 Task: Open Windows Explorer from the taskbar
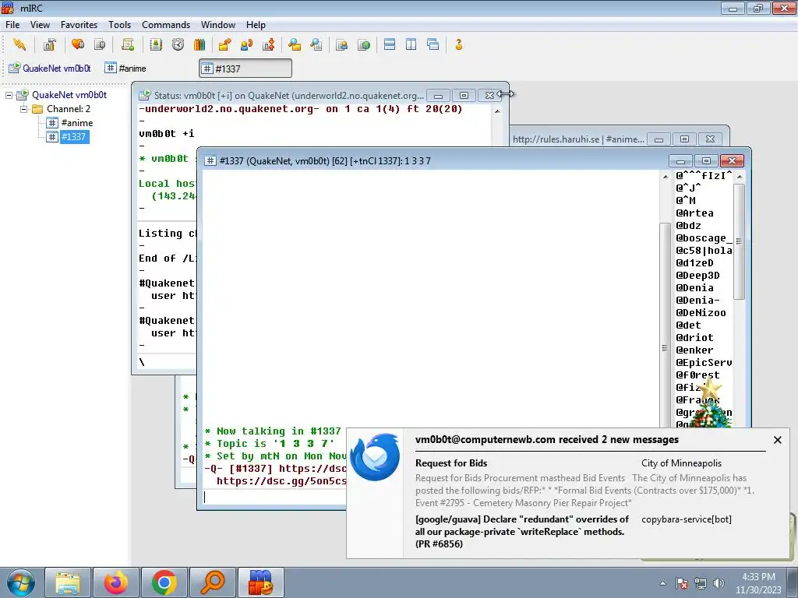pos(68,582)
